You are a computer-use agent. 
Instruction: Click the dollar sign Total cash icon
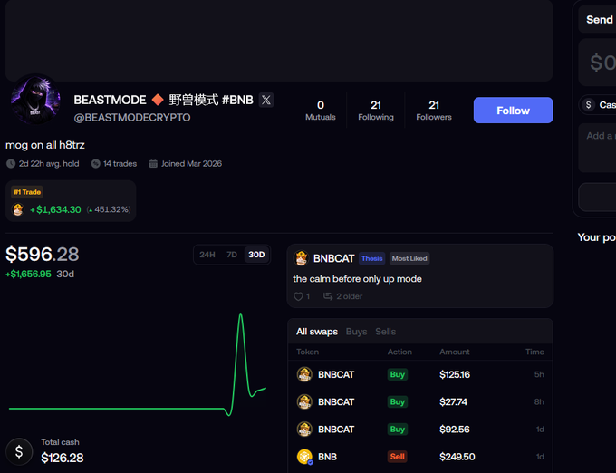pyautogui.click(x=19, y=451)
